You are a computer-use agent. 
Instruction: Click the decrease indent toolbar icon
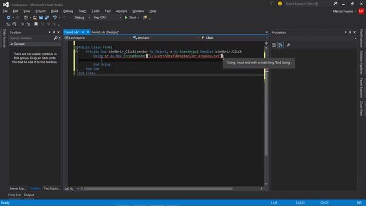pos(22,24)
